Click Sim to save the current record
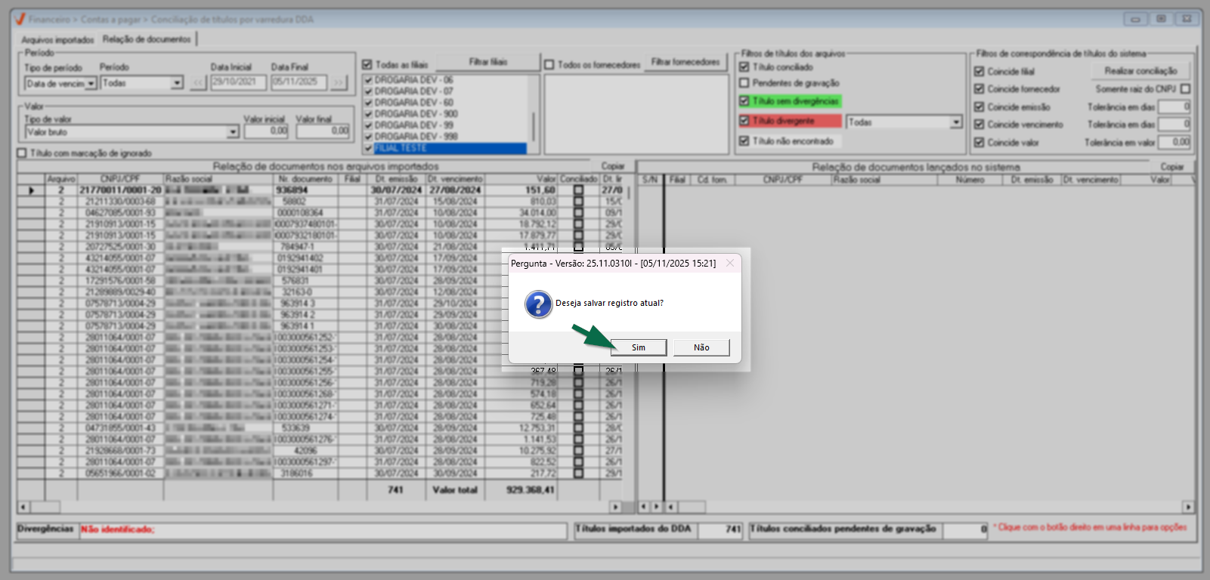Image resolution: width=1210 pixels, height=580 pixels. pyautogui.click(x=639, y=347)
